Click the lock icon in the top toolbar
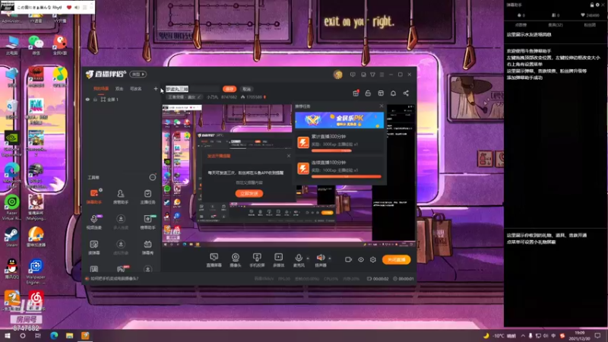This screenshot has width=608, height=342. click(x=368, y=93)
